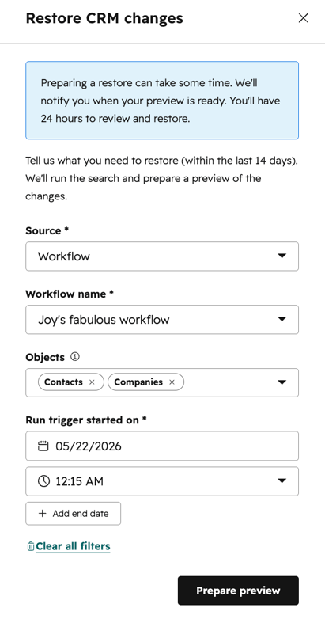Click Clear all filters link
The height and width of the screenshot is (619, 325).
73,546
